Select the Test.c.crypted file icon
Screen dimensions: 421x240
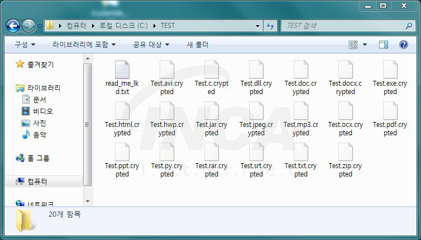(x=212, y=70)
